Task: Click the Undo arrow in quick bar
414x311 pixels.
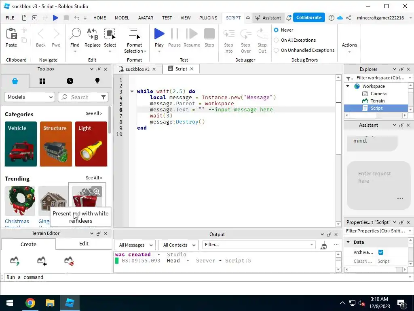Action: click(x=77, y=18)
